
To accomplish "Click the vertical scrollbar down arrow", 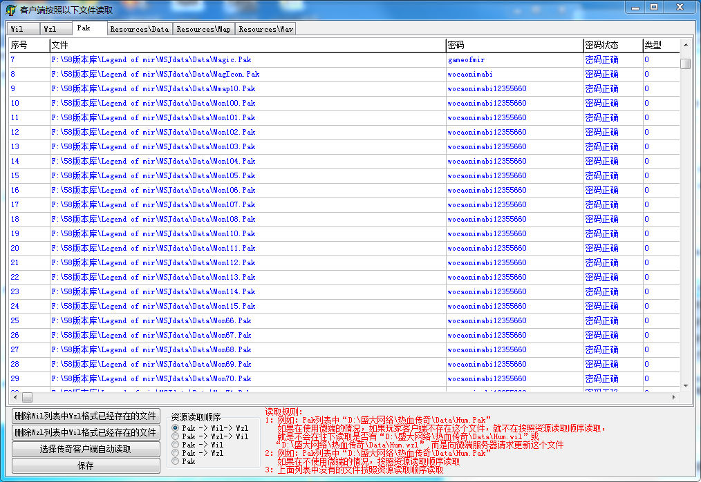I will 685,385.
